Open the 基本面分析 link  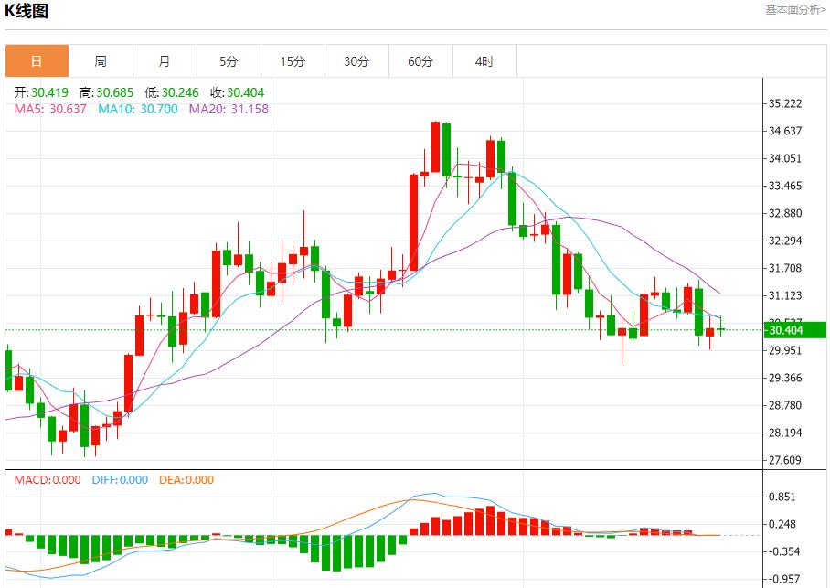tap(795, 10)
